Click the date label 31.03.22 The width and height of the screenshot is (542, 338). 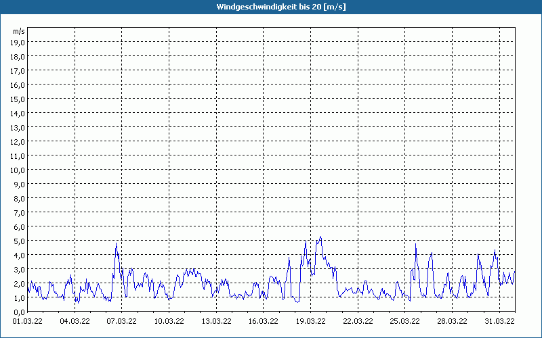point(499,321)
